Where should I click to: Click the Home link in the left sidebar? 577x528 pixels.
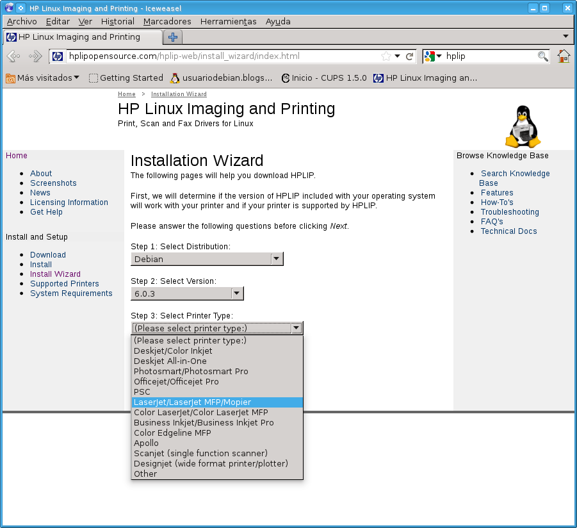16,155
